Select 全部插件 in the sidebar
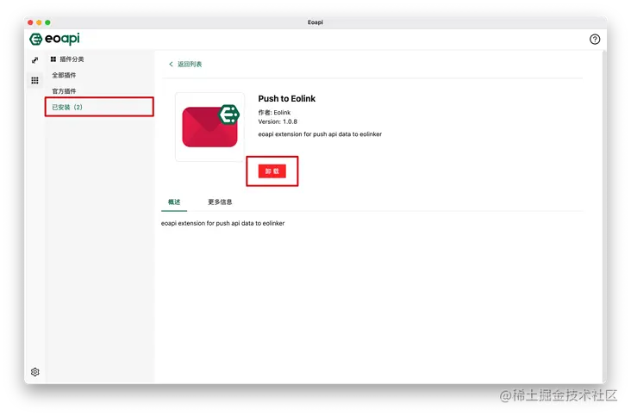The image size is (631, 416). point(64,75)
